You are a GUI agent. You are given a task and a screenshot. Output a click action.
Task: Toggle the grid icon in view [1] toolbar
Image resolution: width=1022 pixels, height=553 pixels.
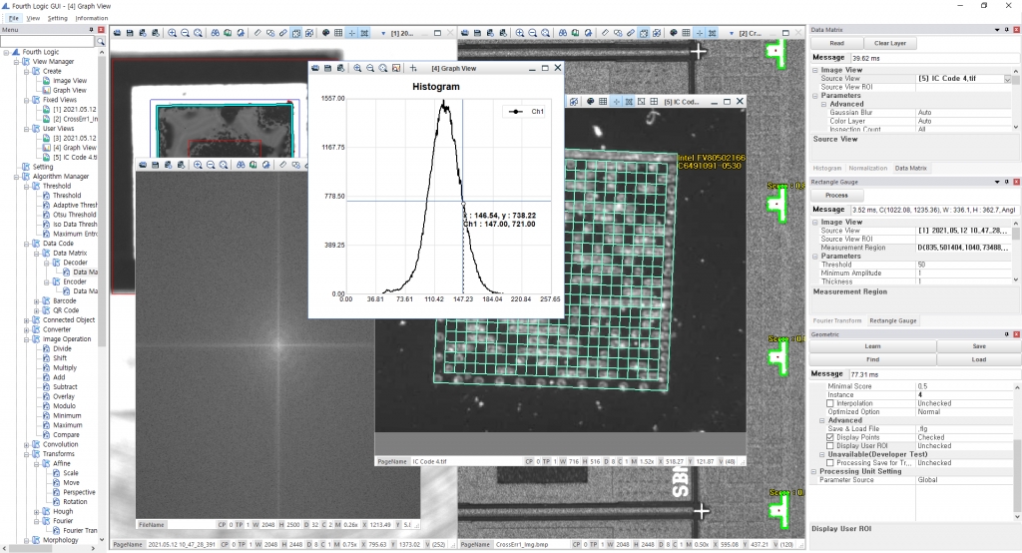pos(338,33)
